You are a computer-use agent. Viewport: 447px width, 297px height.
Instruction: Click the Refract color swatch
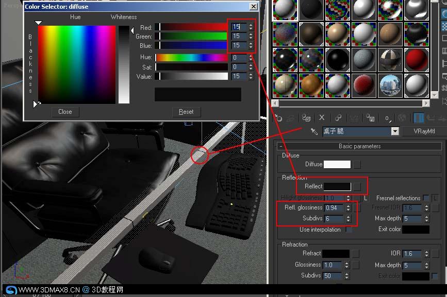coord(336,253)
